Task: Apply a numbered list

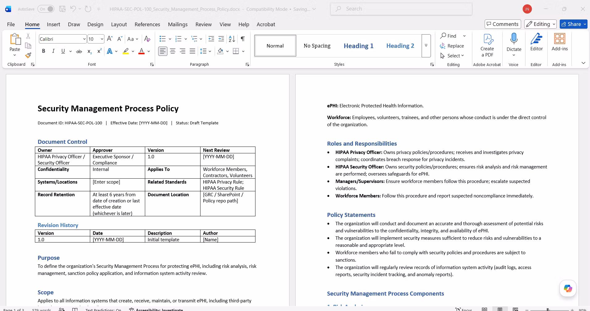Action: 178,39
